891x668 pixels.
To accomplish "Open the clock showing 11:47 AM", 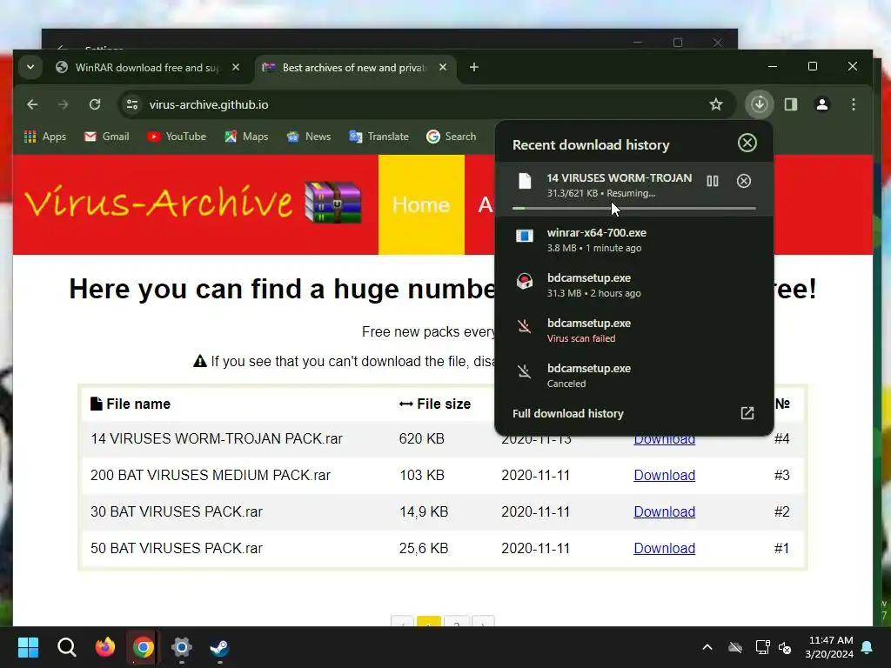I will click(x=829, y=647).
